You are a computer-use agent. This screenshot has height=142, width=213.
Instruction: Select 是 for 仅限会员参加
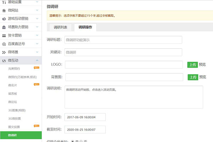click(x=73, y=141)
